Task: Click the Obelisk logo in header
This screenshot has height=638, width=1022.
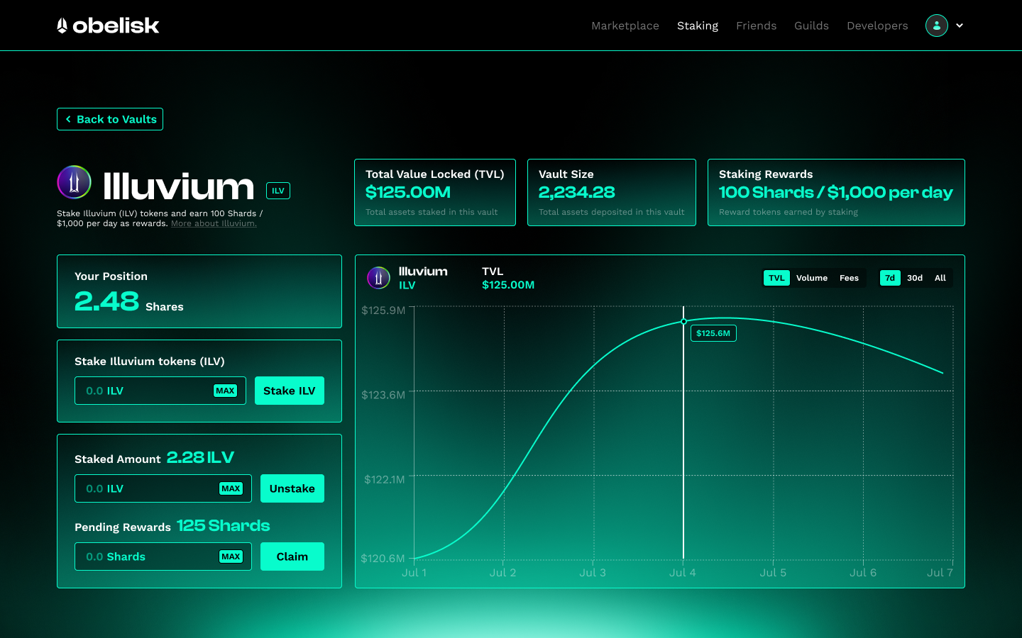Action: [x=108, y=26]
